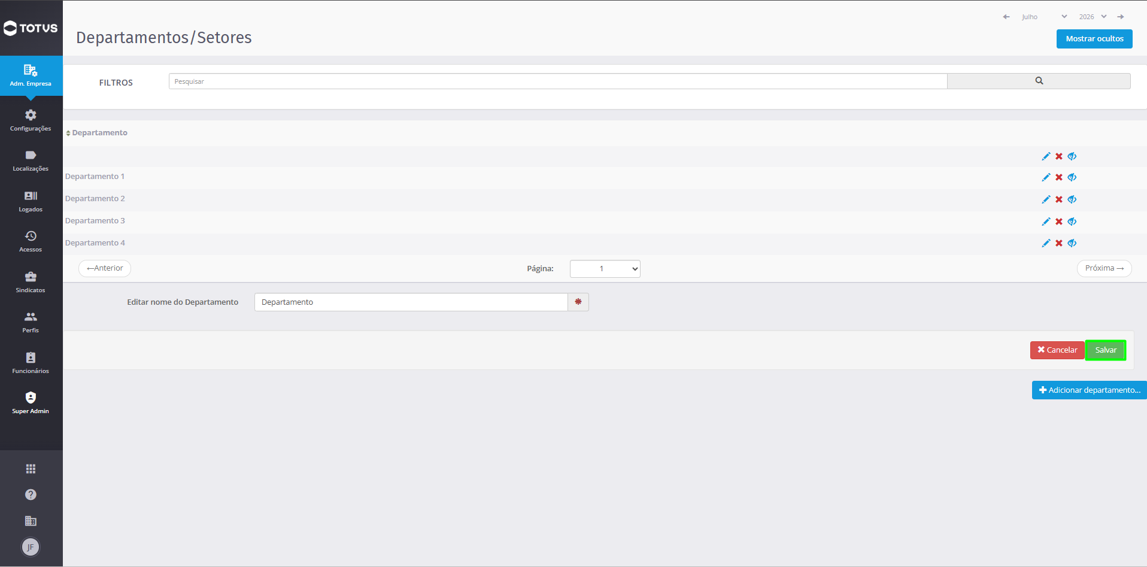The image size is (1147, 567).
Task: Hide Departamento 2 with eye icon
Action: [1072, 199]
